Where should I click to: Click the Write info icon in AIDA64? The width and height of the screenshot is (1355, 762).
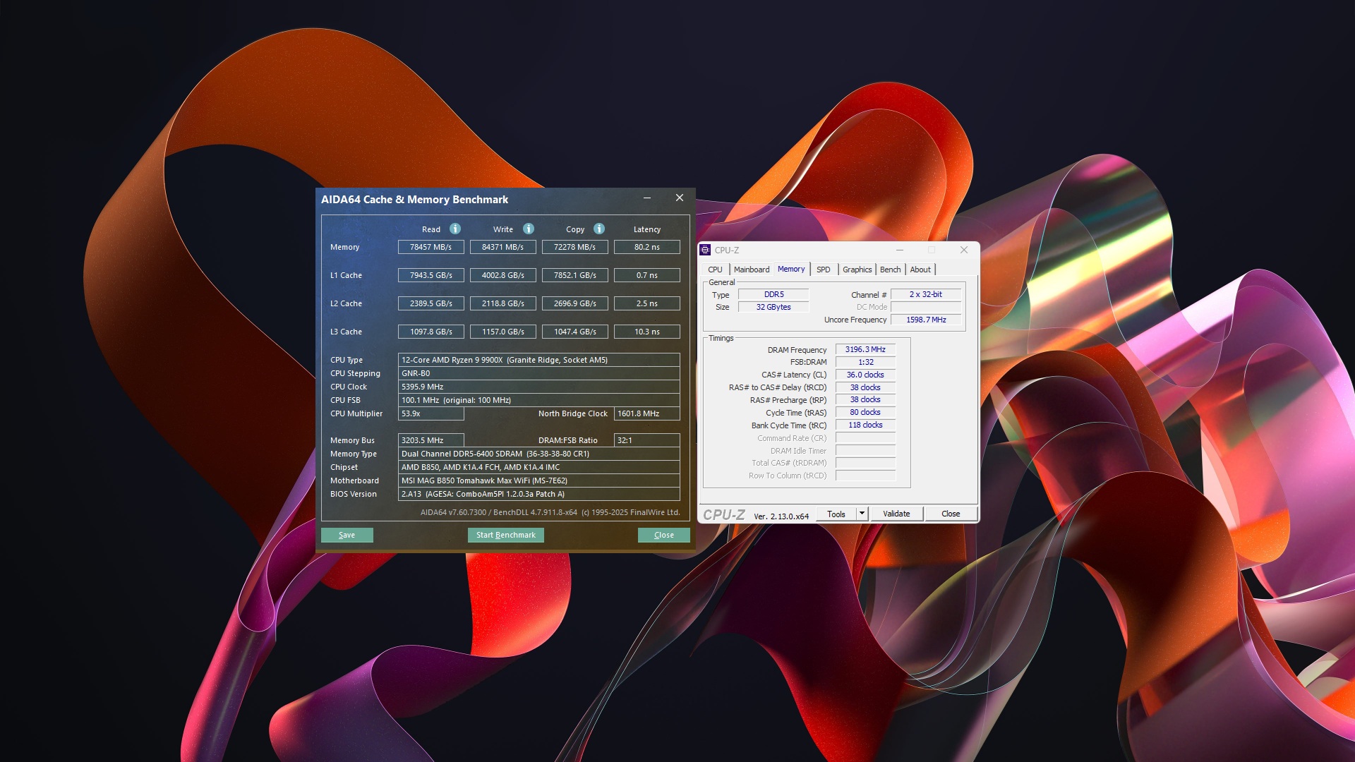[529, 229]
